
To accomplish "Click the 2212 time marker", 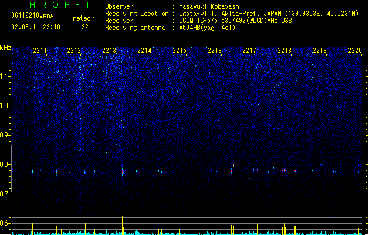I will point(74,51).
